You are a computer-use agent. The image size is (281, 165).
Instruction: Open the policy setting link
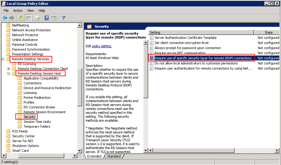tap(102, 46)
